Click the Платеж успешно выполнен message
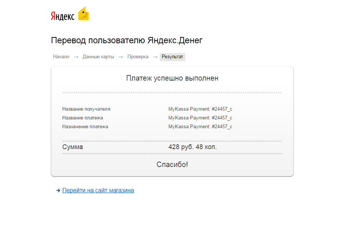Viewport: 364px width, 226px height. pos(172,78)
